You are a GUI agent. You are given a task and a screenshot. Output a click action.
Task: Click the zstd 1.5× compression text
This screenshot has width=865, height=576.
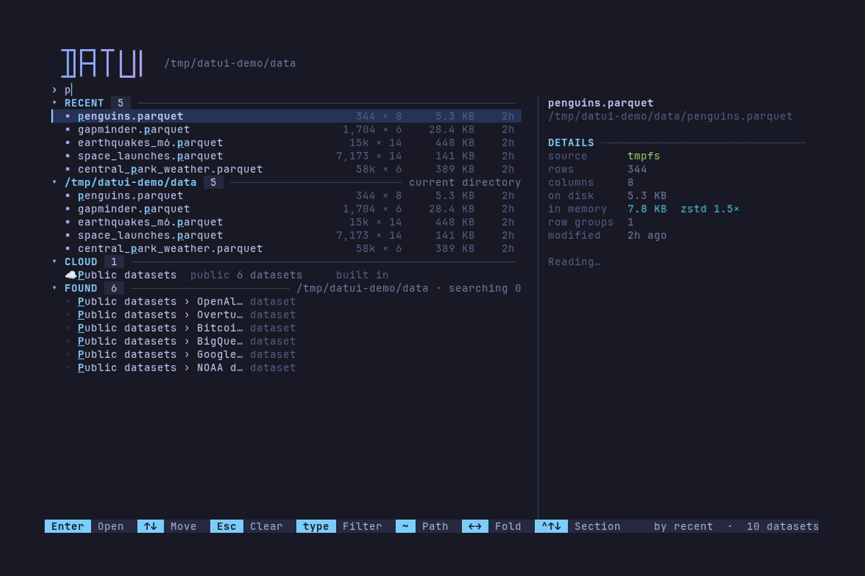click(x=710, y=209)
